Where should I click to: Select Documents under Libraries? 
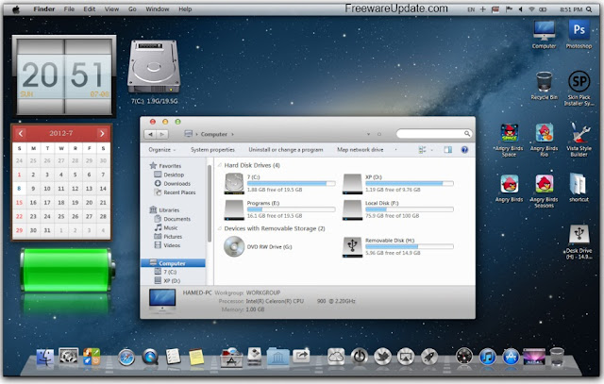(x=172, y=219)
